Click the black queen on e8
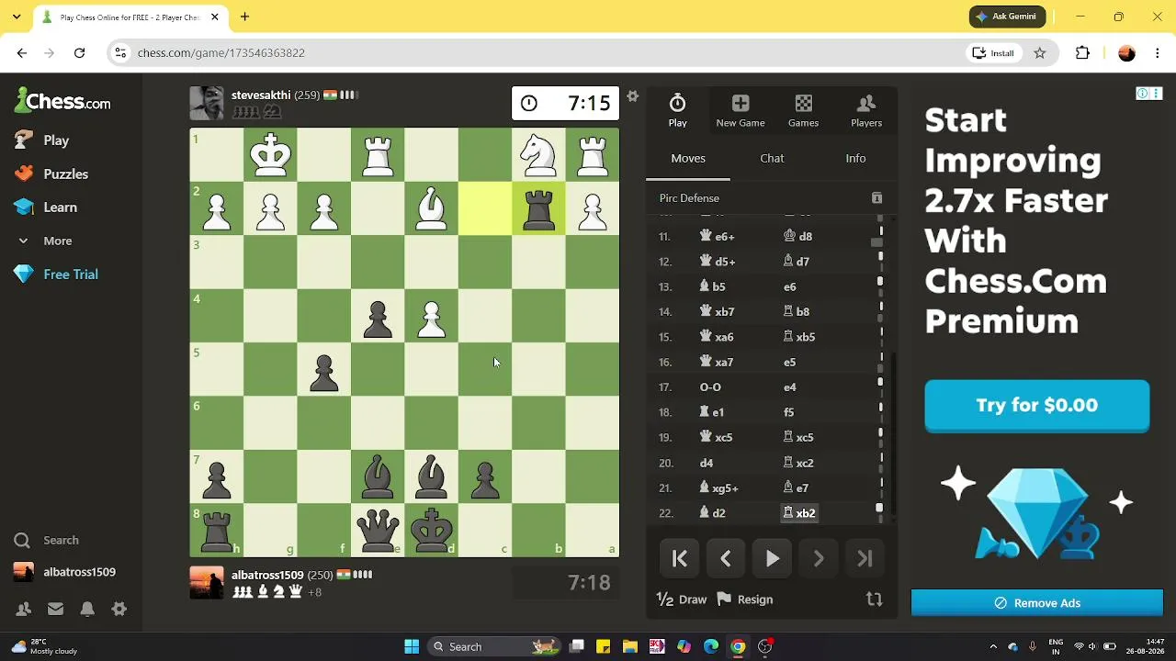Image resolution: width=1176 pixels, height=661 pixels. point(378,531)
